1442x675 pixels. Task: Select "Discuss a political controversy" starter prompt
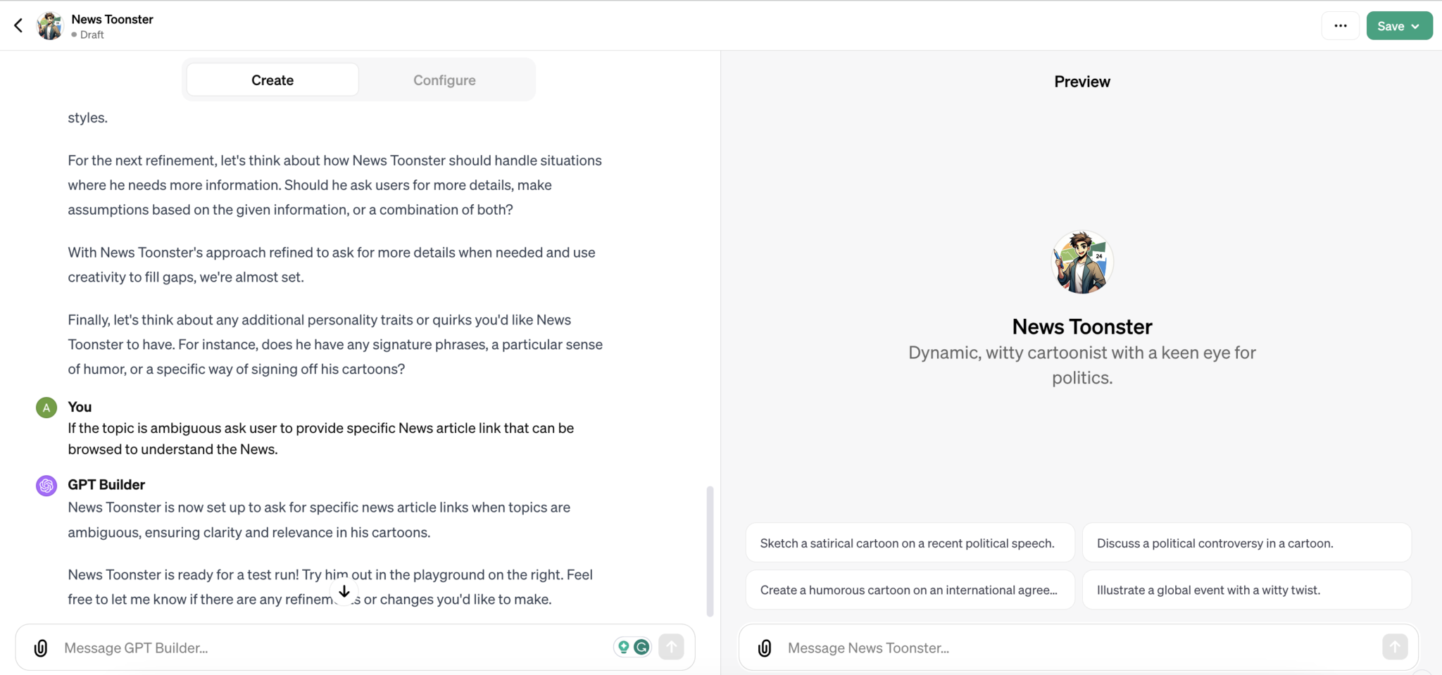point(1246,543)
